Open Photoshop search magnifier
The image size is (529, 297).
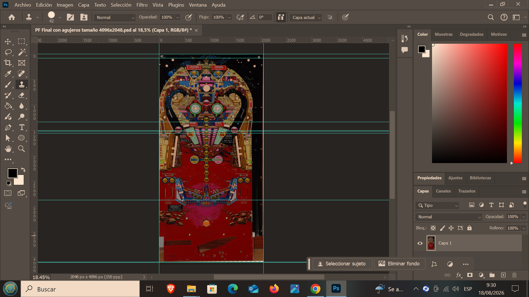tap(491, 17)
